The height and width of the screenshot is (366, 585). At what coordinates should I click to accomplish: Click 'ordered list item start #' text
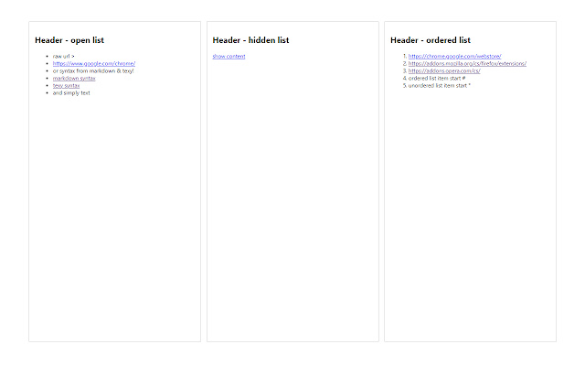pyautogui.click(x=437, y=78)
